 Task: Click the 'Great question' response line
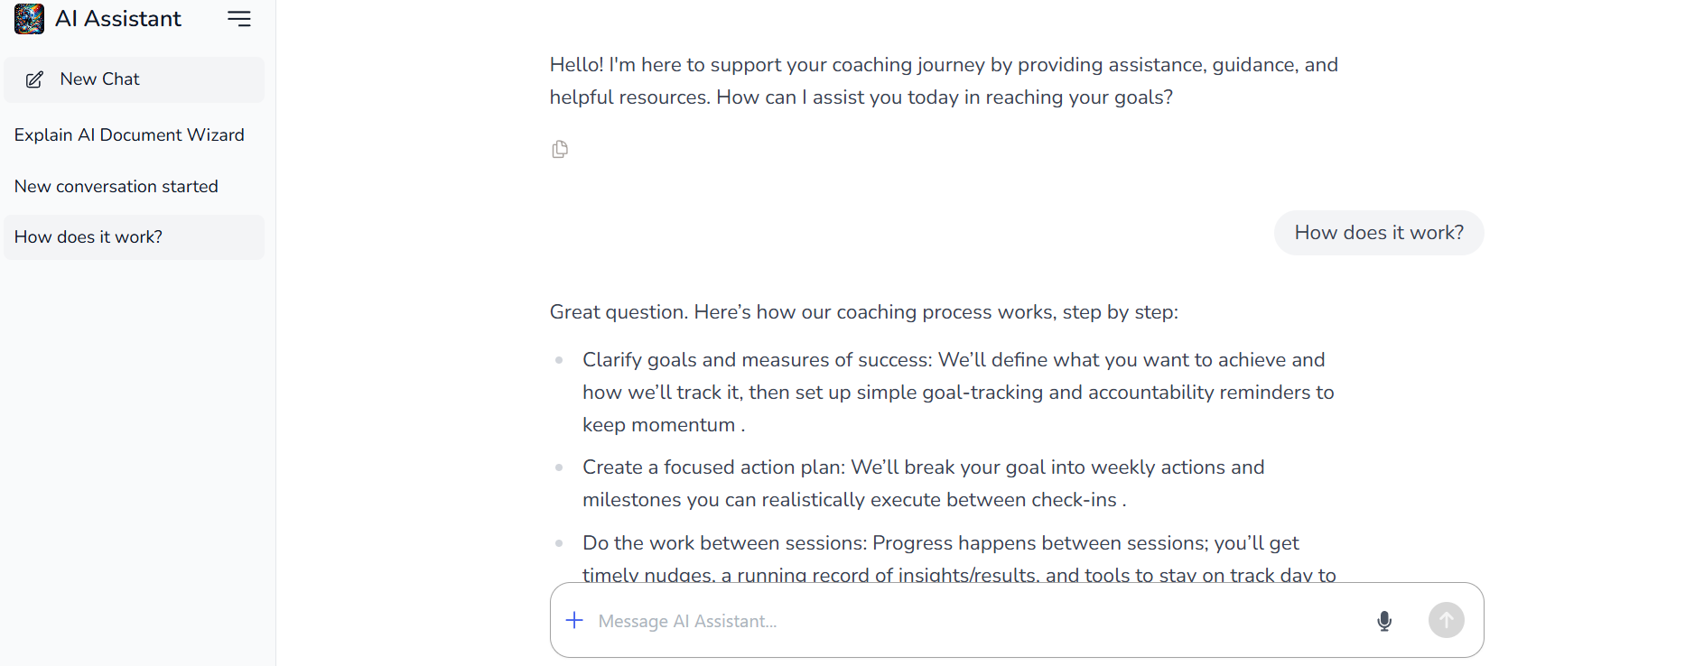coord(863,312)
